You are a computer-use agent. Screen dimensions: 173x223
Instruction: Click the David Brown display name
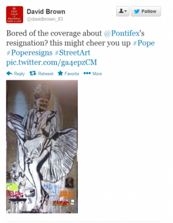point(46,12)
